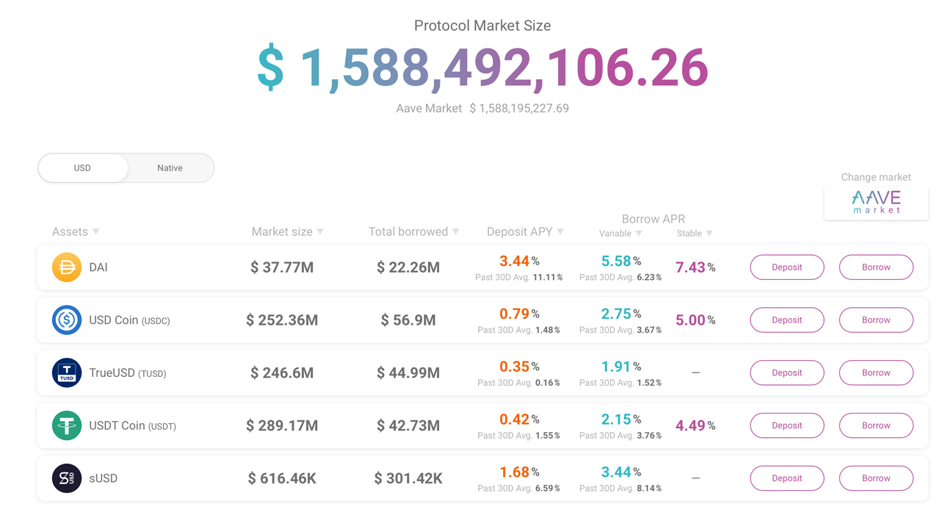The image size is (940, 529).
Task: Click the Change market label
Action: click(876, 177)
